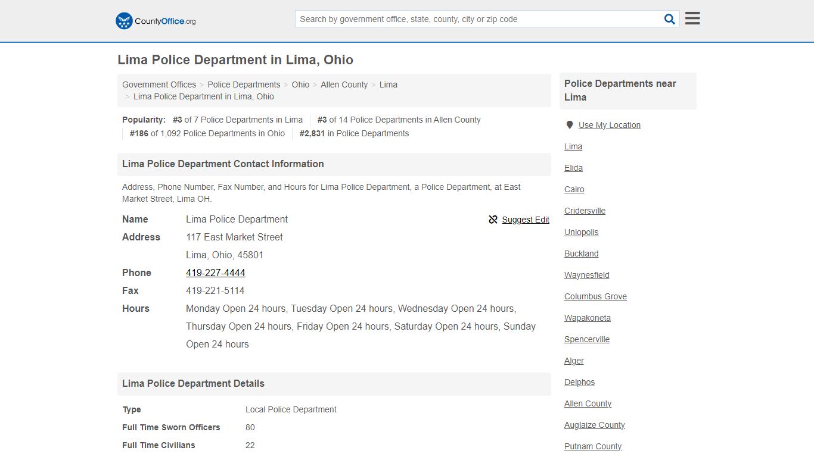Click #2,831 in Police Departments ranking
This screenshot has height=457, width=814.
355,133
